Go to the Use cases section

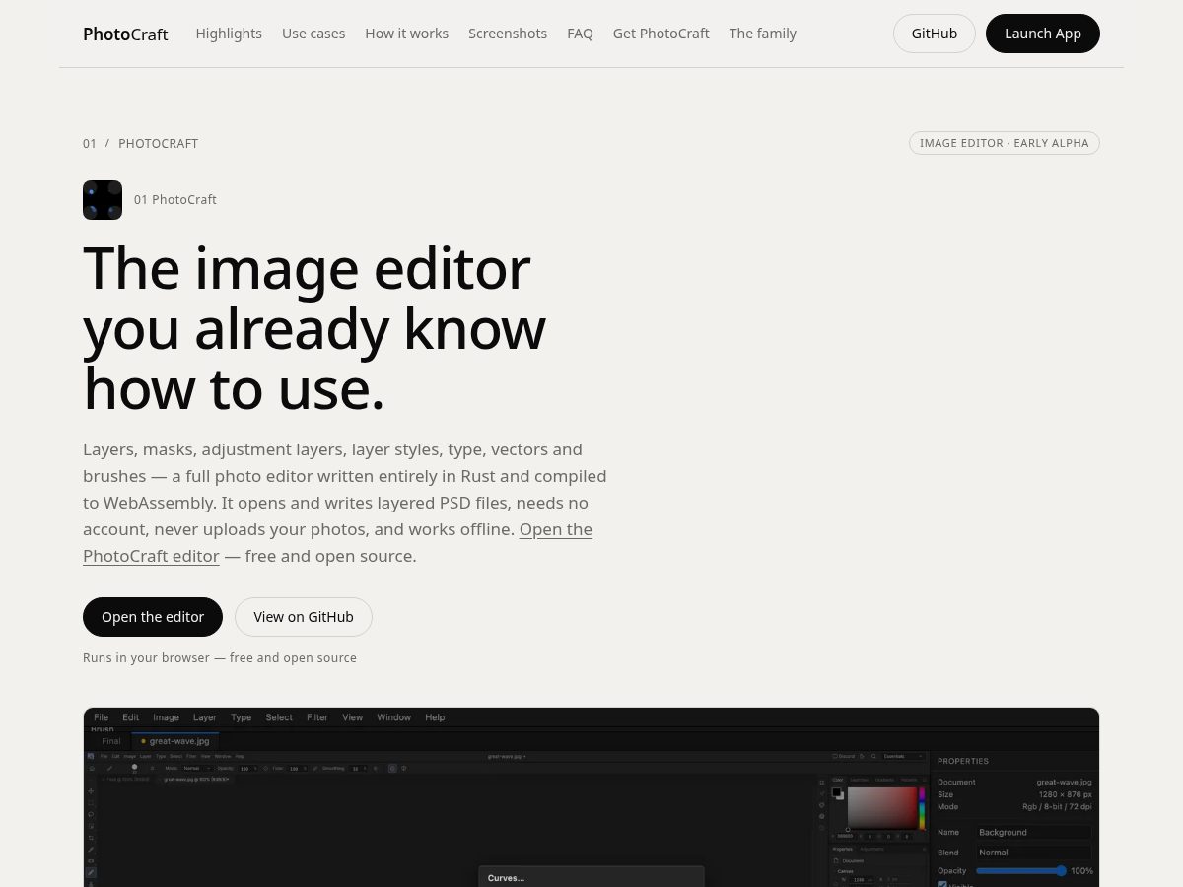(313, 34)
